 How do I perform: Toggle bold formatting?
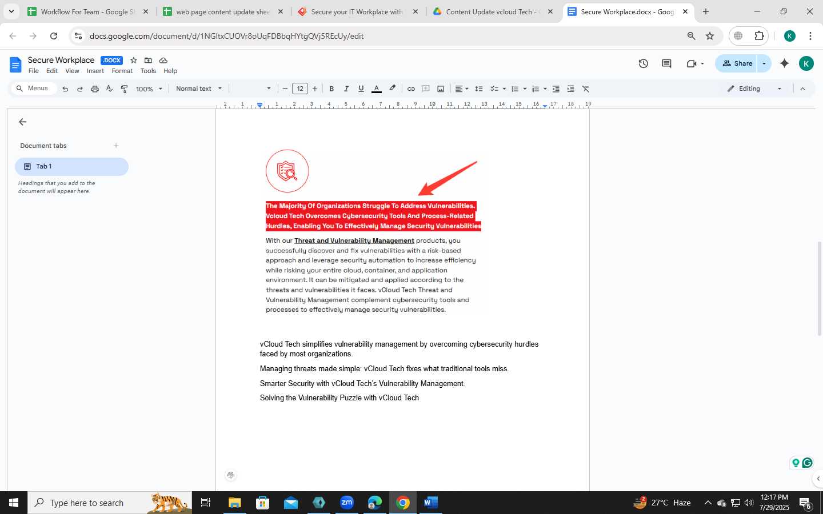click(331, 89)
